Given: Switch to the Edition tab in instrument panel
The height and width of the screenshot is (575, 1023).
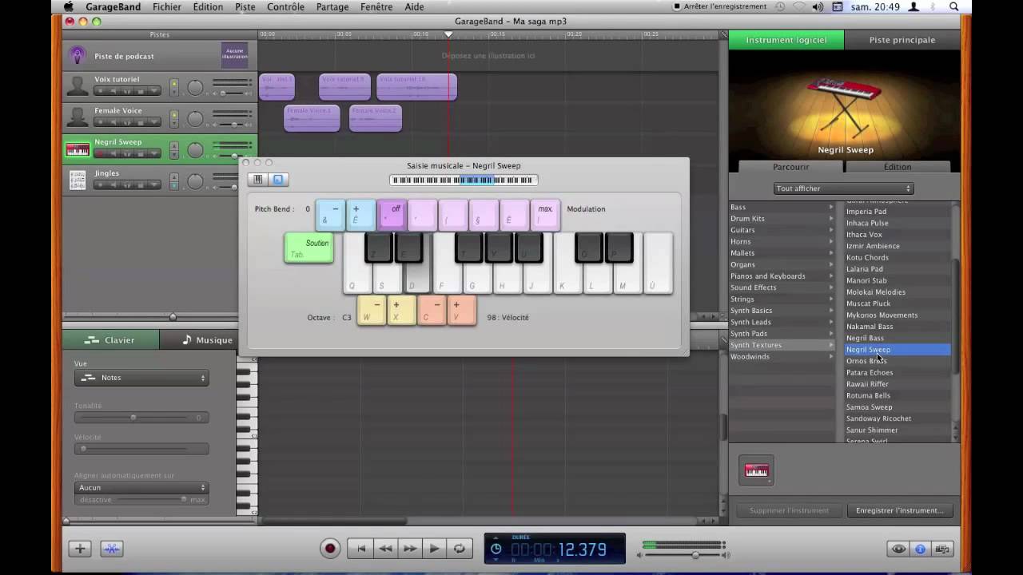Looking at the screenshot, I should [898, 167].
